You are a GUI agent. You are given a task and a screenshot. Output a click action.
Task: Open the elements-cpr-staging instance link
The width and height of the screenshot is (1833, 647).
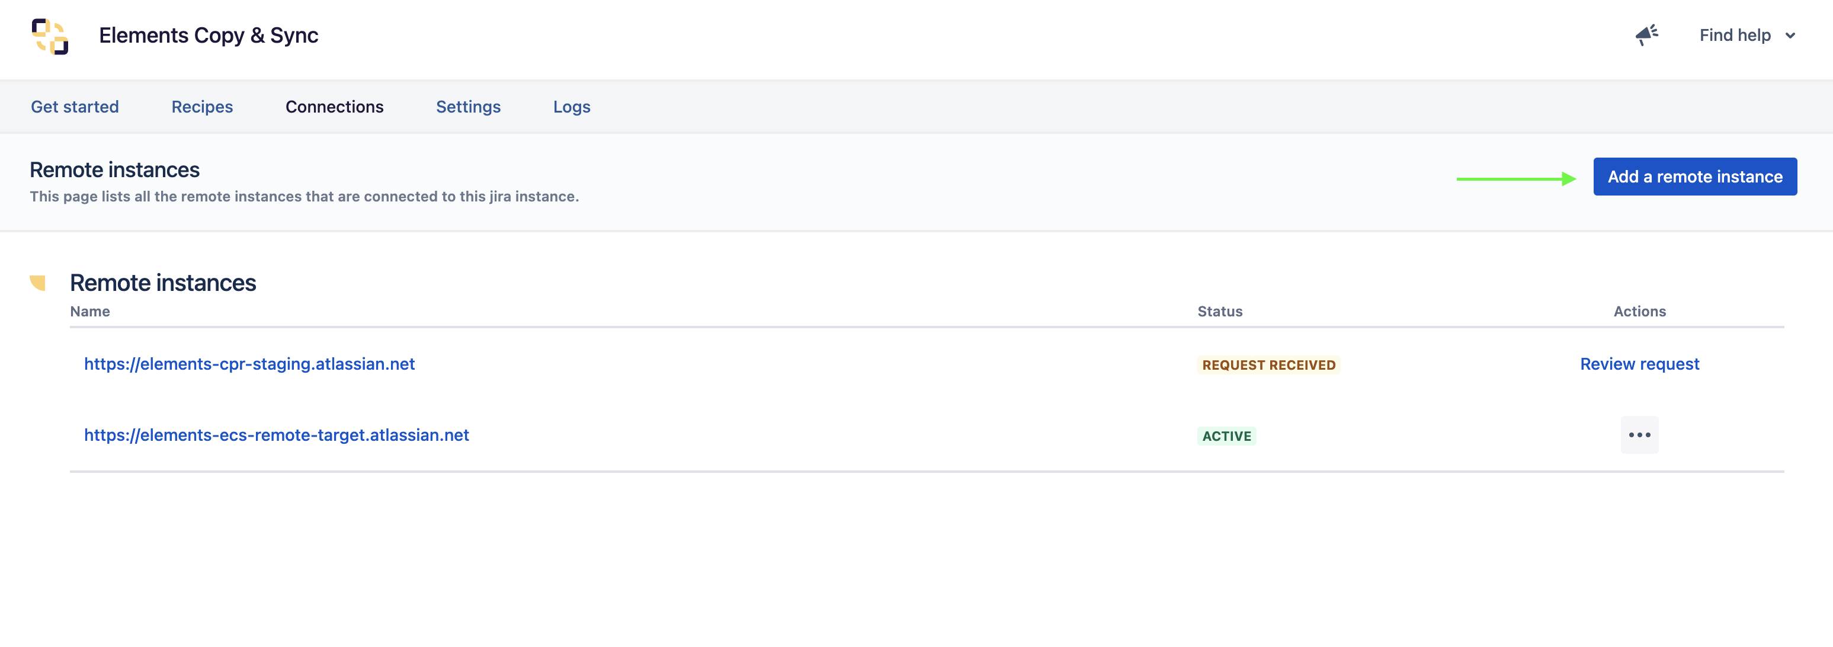(x=249, y=364)
